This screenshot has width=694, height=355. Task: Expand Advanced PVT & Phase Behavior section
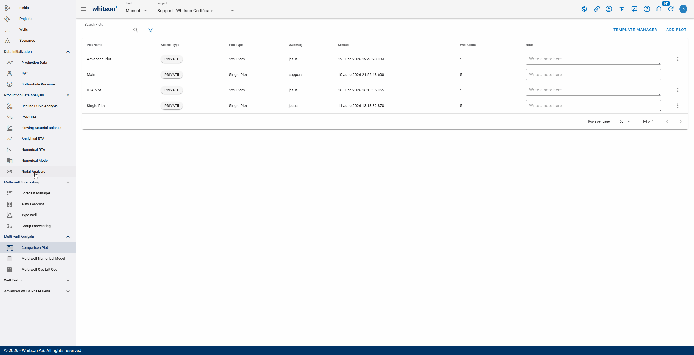68,291
